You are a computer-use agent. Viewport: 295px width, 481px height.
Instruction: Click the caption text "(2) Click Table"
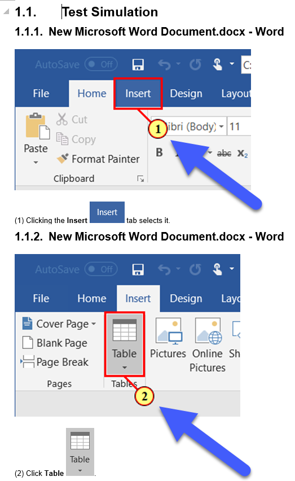click(39, 473)
